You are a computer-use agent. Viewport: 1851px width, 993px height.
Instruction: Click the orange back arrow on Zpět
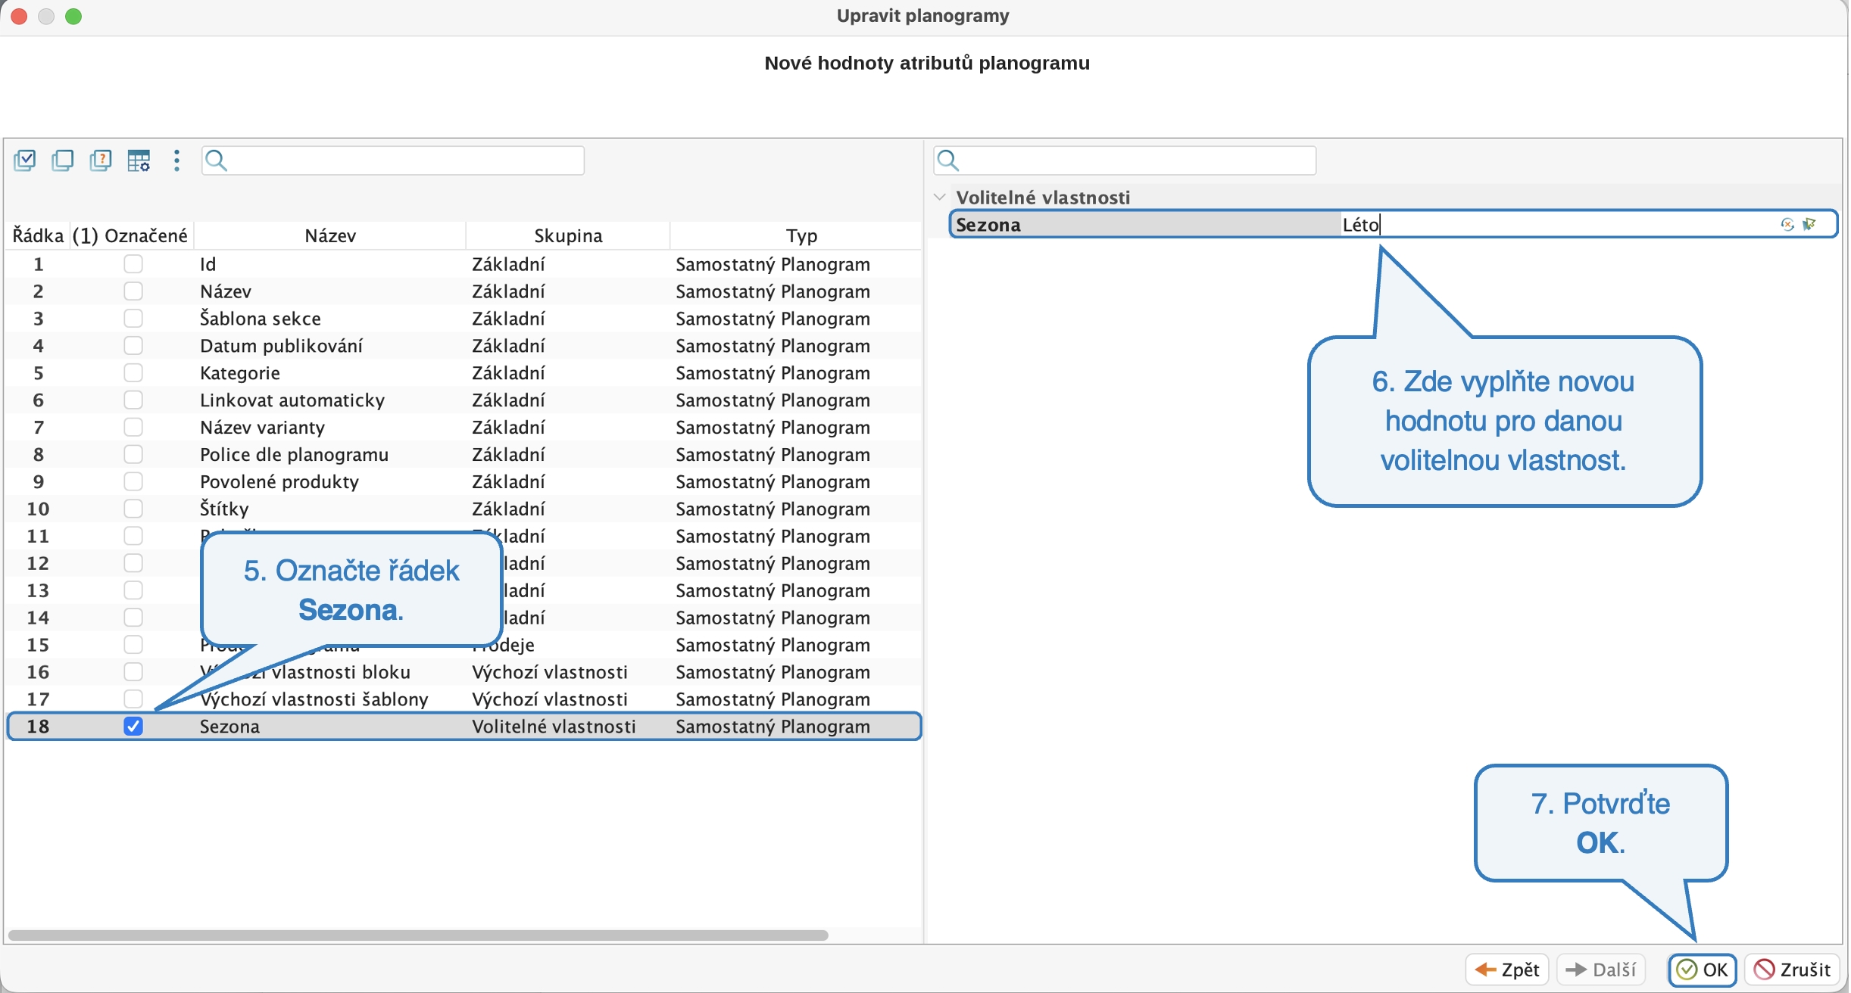pos(1486,970)
